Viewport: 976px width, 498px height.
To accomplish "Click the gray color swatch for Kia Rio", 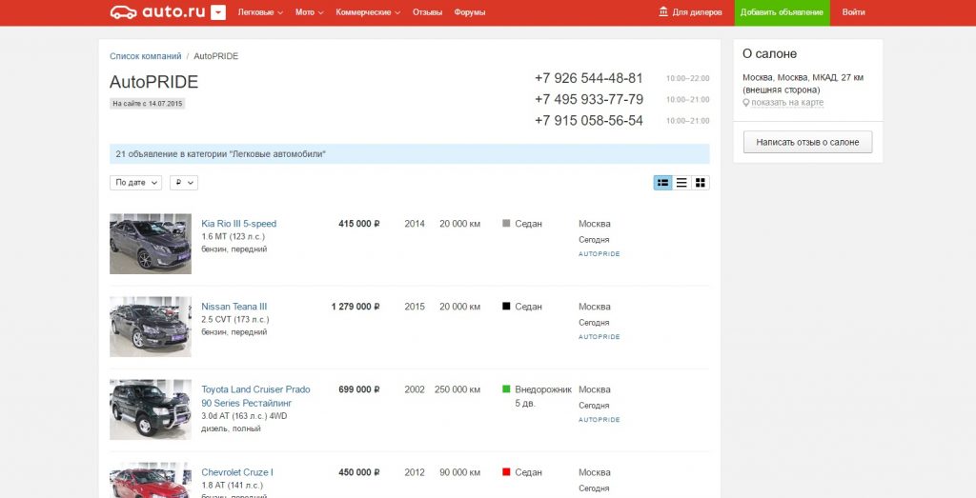I will (x=506, y=223).
